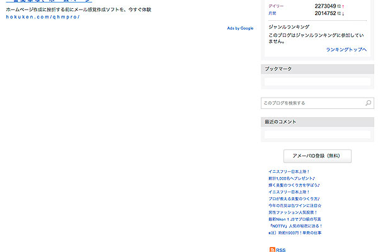378x252 pixels.
Task: Open the 輝く美髪のつくり方を学ぼう link
Action: 294,185
